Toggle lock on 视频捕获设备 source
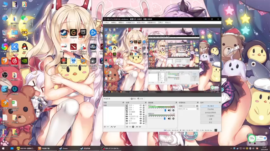 pos(143,116)
